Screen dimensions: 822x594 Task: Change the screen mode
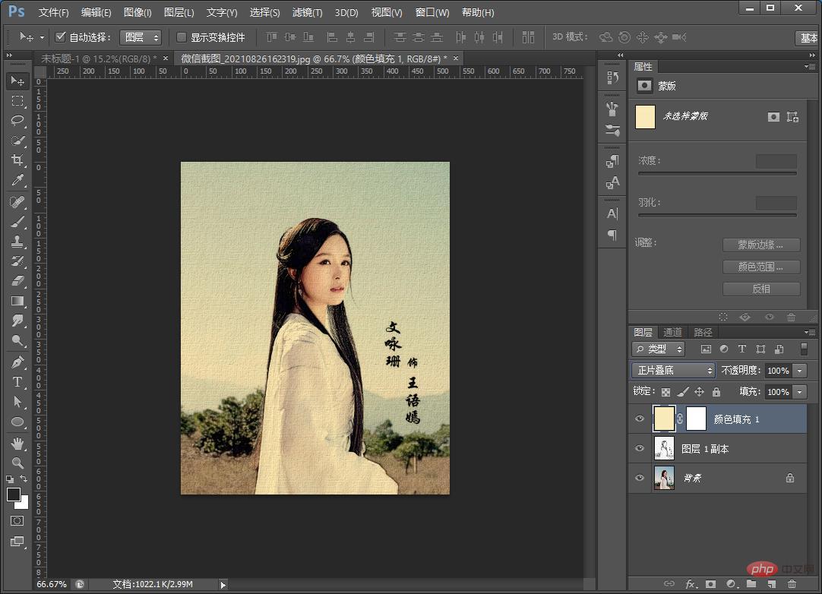[x=17, y=542]
